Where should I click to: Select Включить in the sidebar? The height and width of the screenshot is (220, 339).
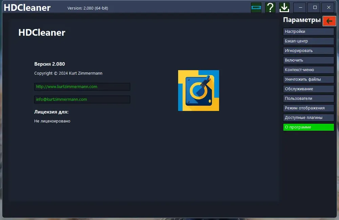click(x=308, y=60)
